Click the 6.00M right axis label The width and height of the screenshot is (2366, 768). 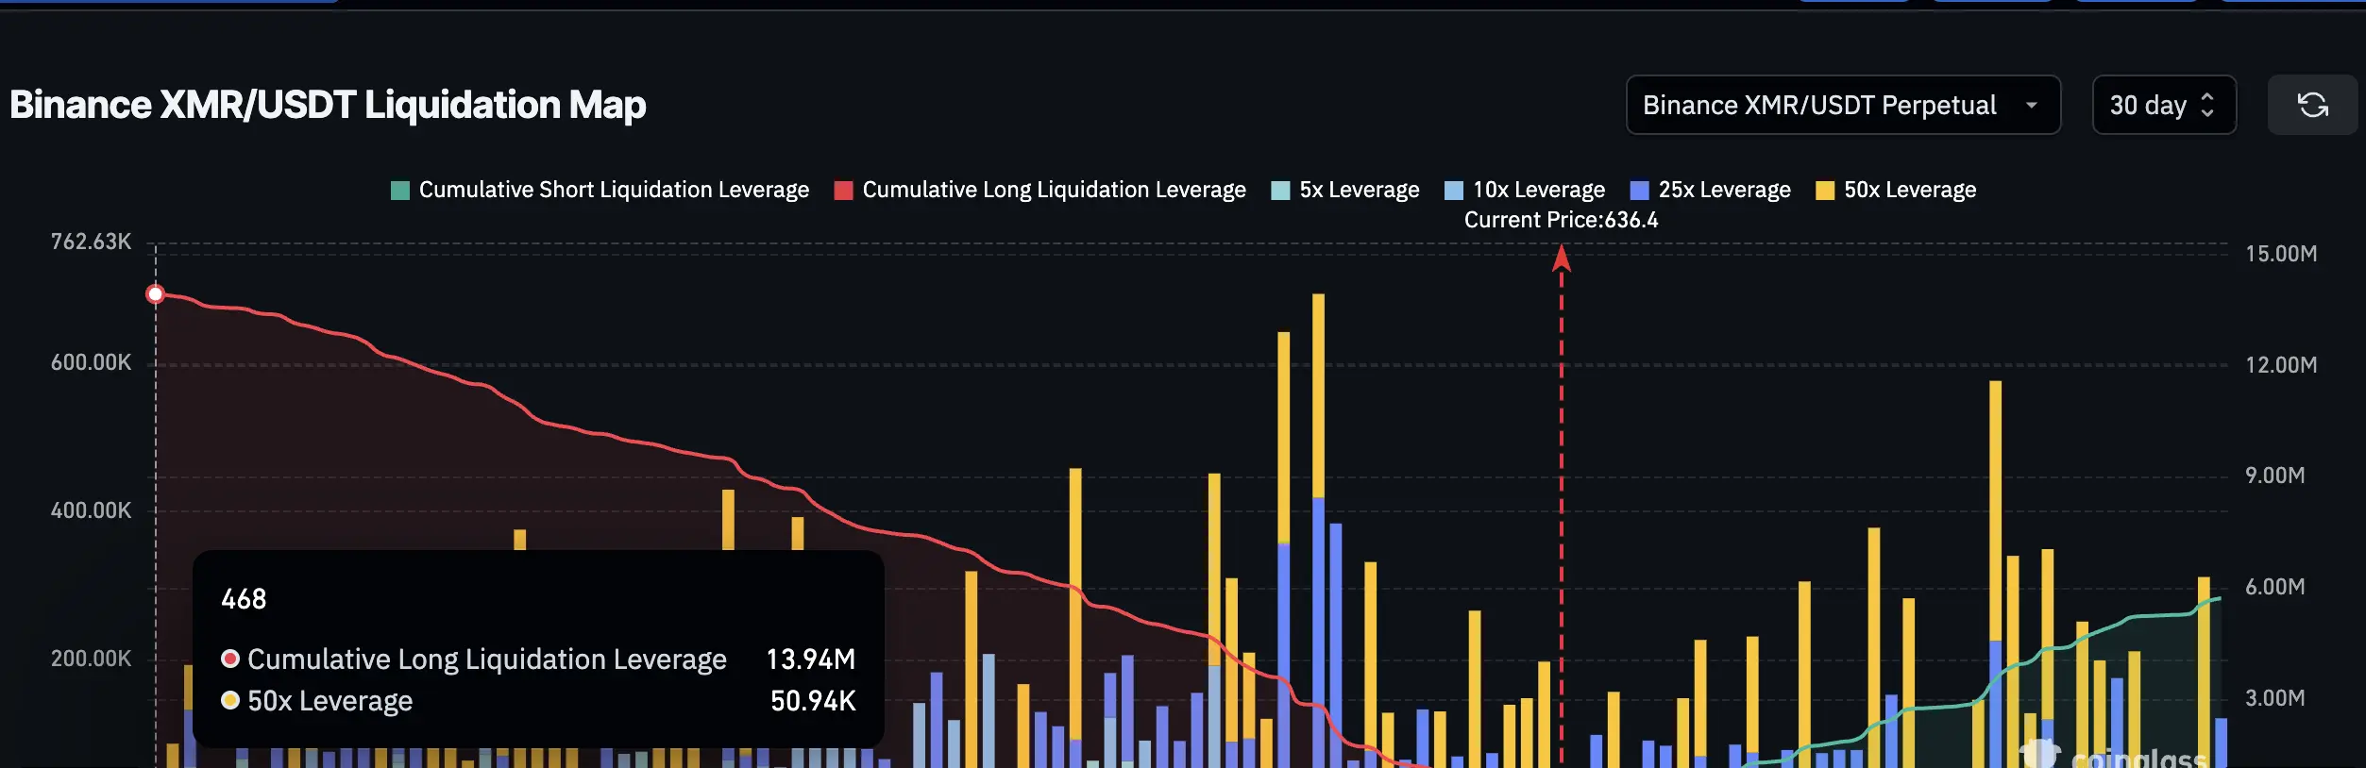coord(2275,587)
